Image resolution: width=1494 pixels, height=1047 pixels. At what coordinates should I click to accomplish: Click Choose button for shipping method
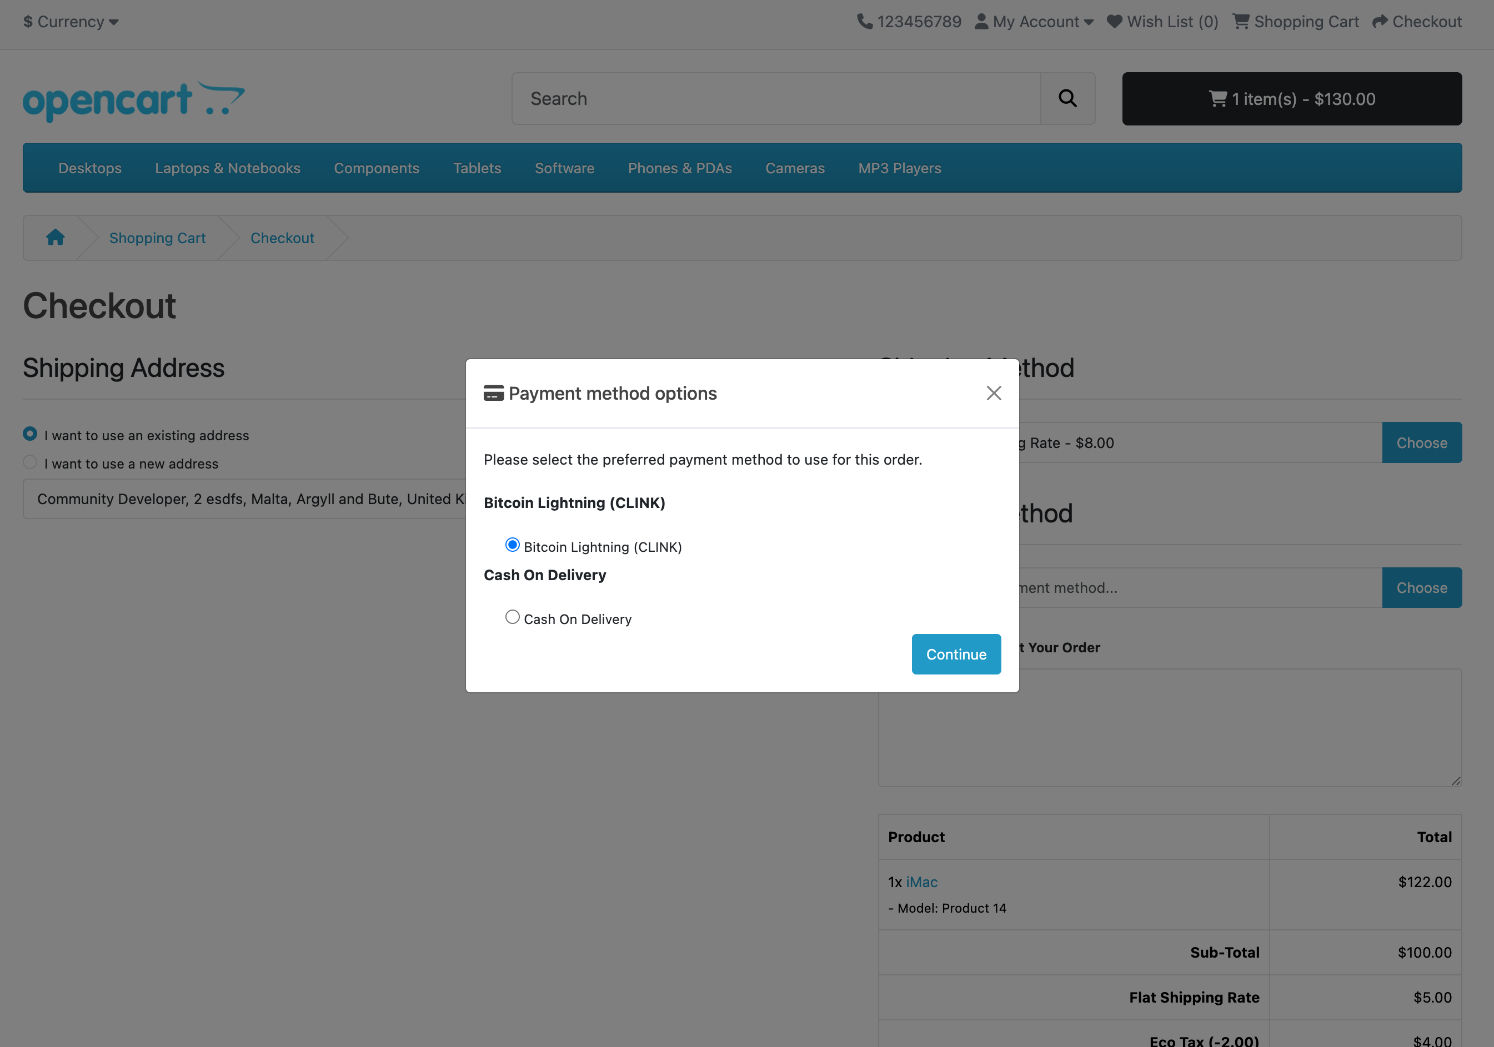1422,443
